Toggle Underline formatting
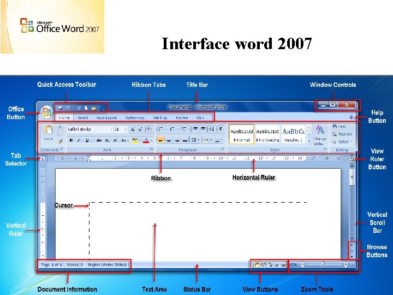The image size is (393, 295). [87, 140]
